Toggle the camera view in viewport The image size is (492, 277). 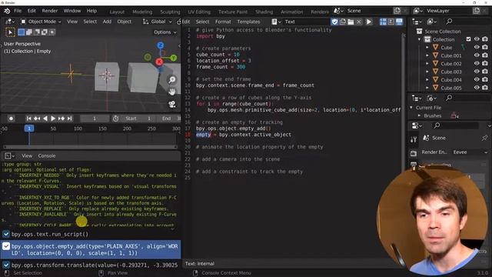(x=172, y=104)
